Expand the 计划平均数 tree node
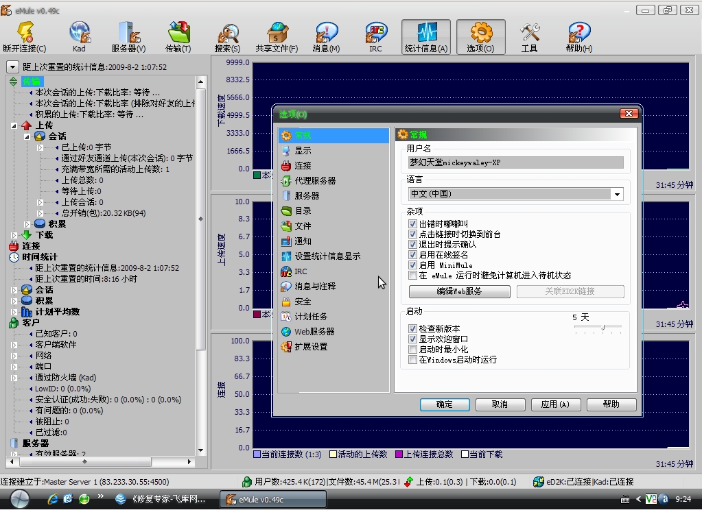 pyautogui.click(x=14, y=312)
